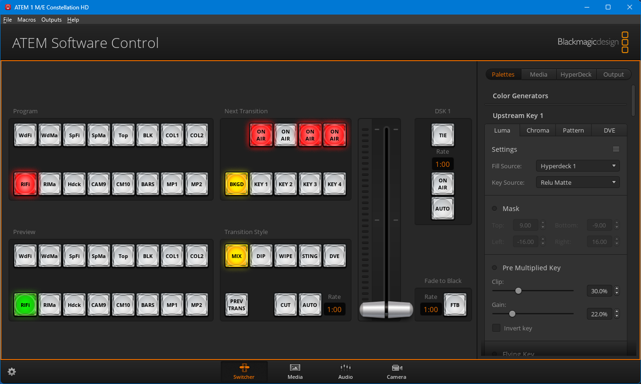Screen dimensions: 641x384
Task: Click the CUT transition button
Action: tap(286, 305)
